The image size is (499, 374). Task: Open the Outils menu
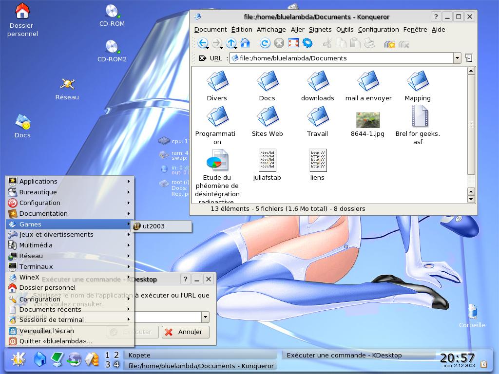[345, 30]
